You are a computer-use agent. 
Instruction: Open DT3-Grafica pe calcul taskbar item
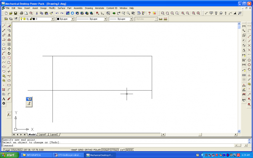68,155
